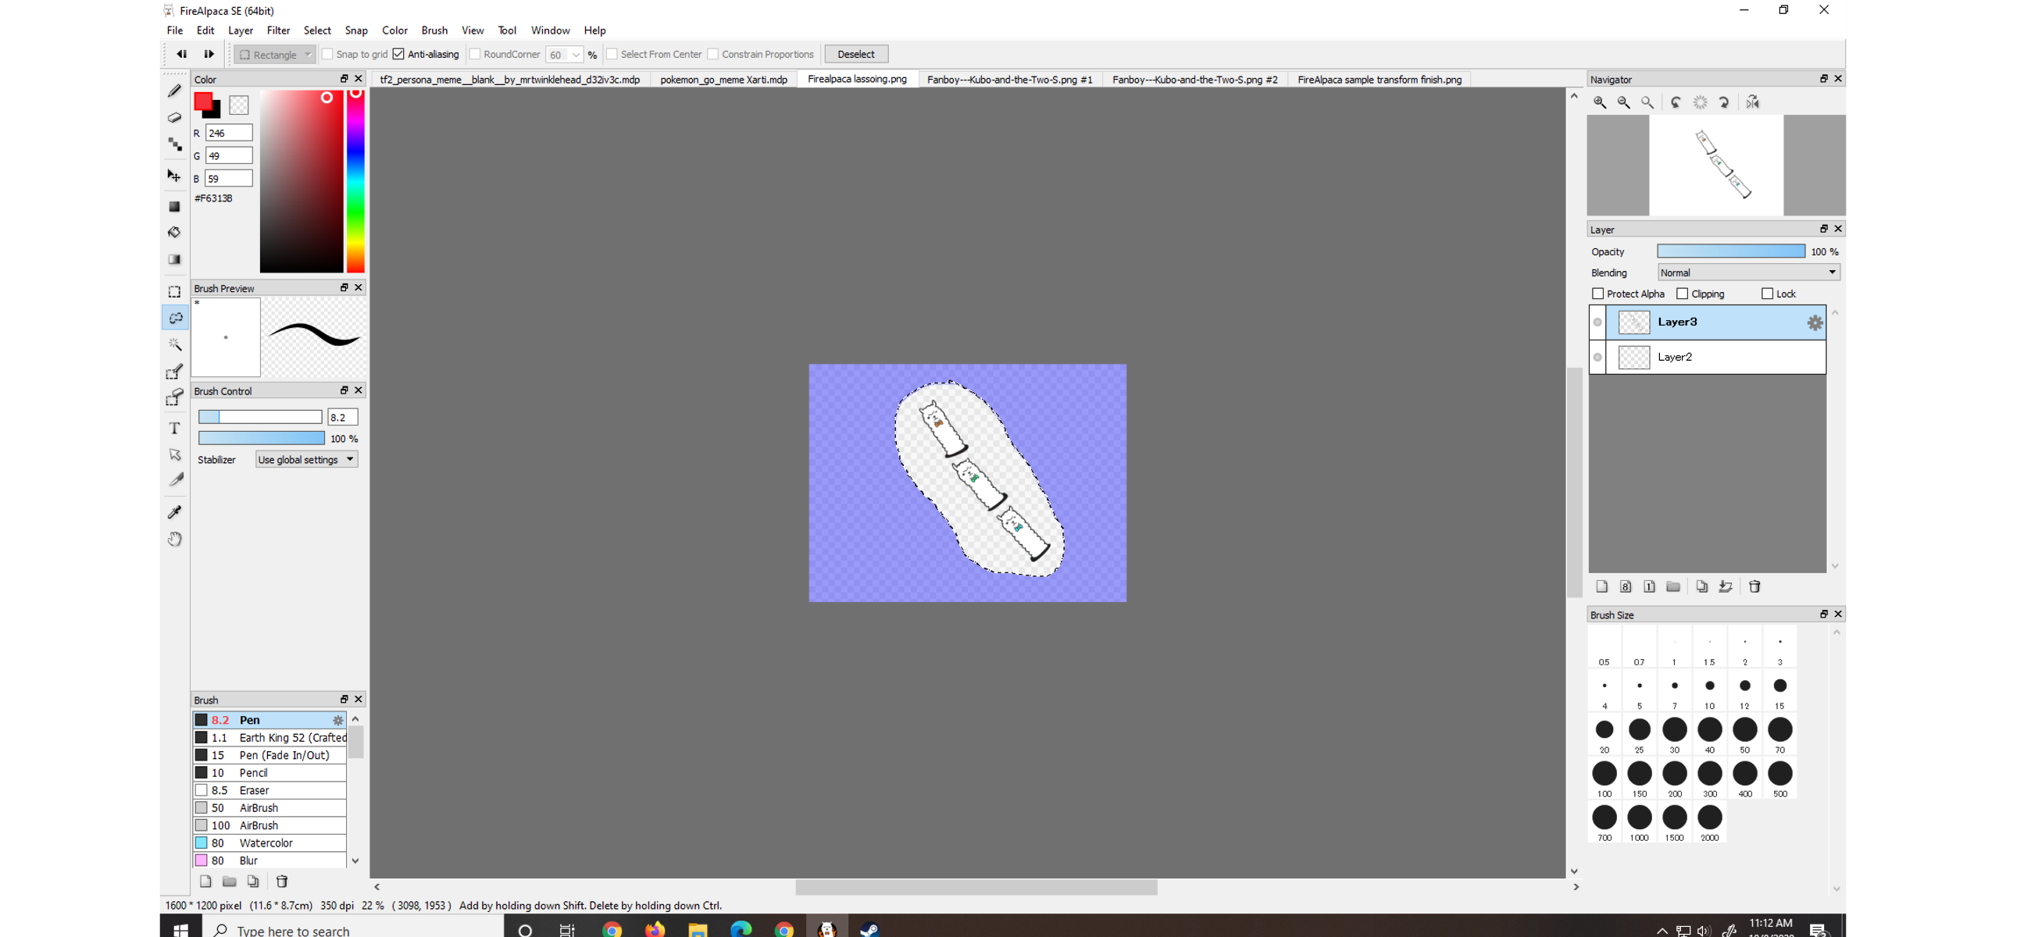Hide Layer2 using its visibility dot
Screen dimensions: 2031x937
[x=1597, y=358]
